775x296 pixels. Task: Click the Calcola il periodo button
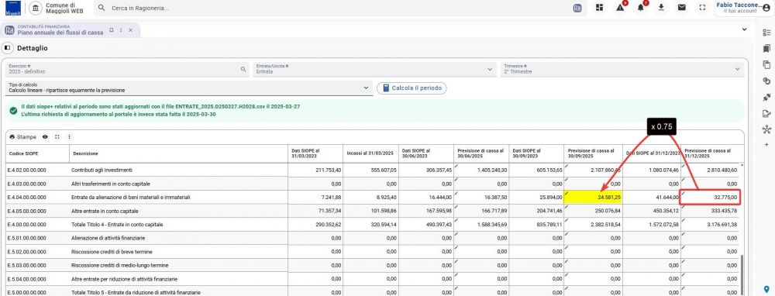[412, 88]
